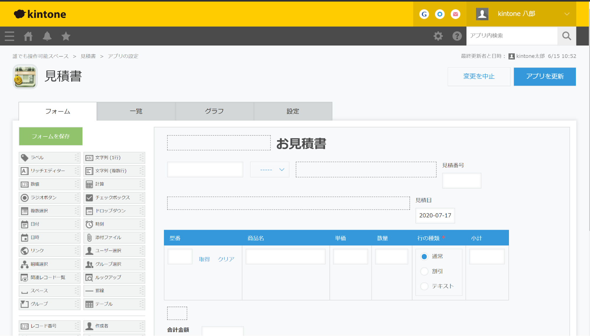Image resolution: width=590 pixels, height=336 pixels.
Task: Select the 時刻 field part
Action: click(x=114, y=224)
